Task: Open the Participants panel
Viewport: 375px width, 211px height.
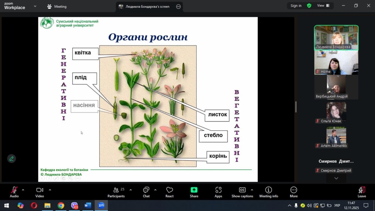Action: pos(116,192)
